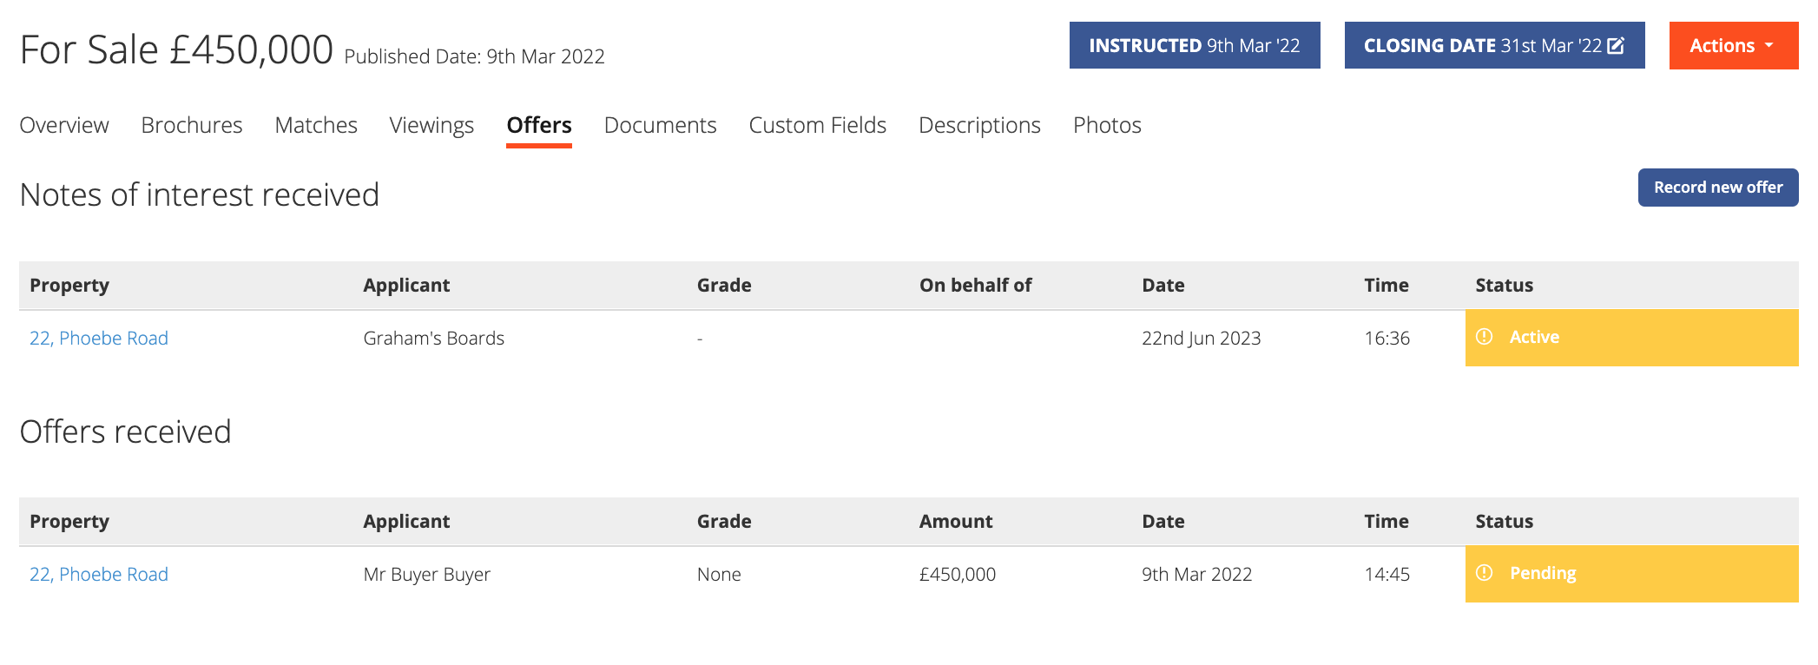Click the Record new offer button

coord(1718,188)
